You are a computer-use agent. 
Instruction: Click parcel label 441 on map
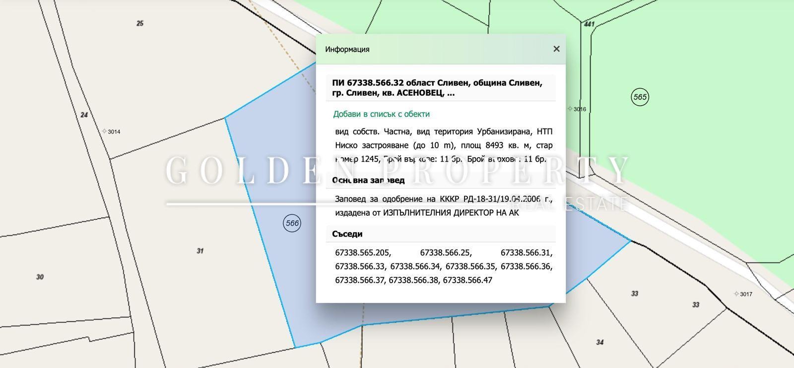(589, 24)
